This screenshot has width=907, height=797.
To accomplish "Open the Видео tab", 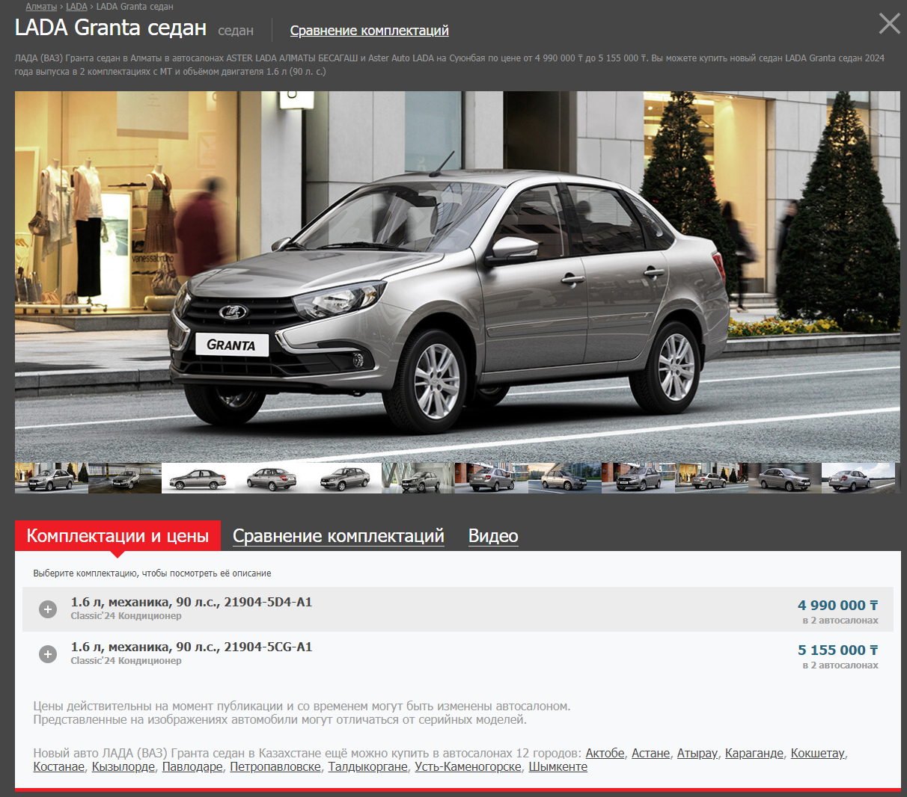I will [493, 536].
